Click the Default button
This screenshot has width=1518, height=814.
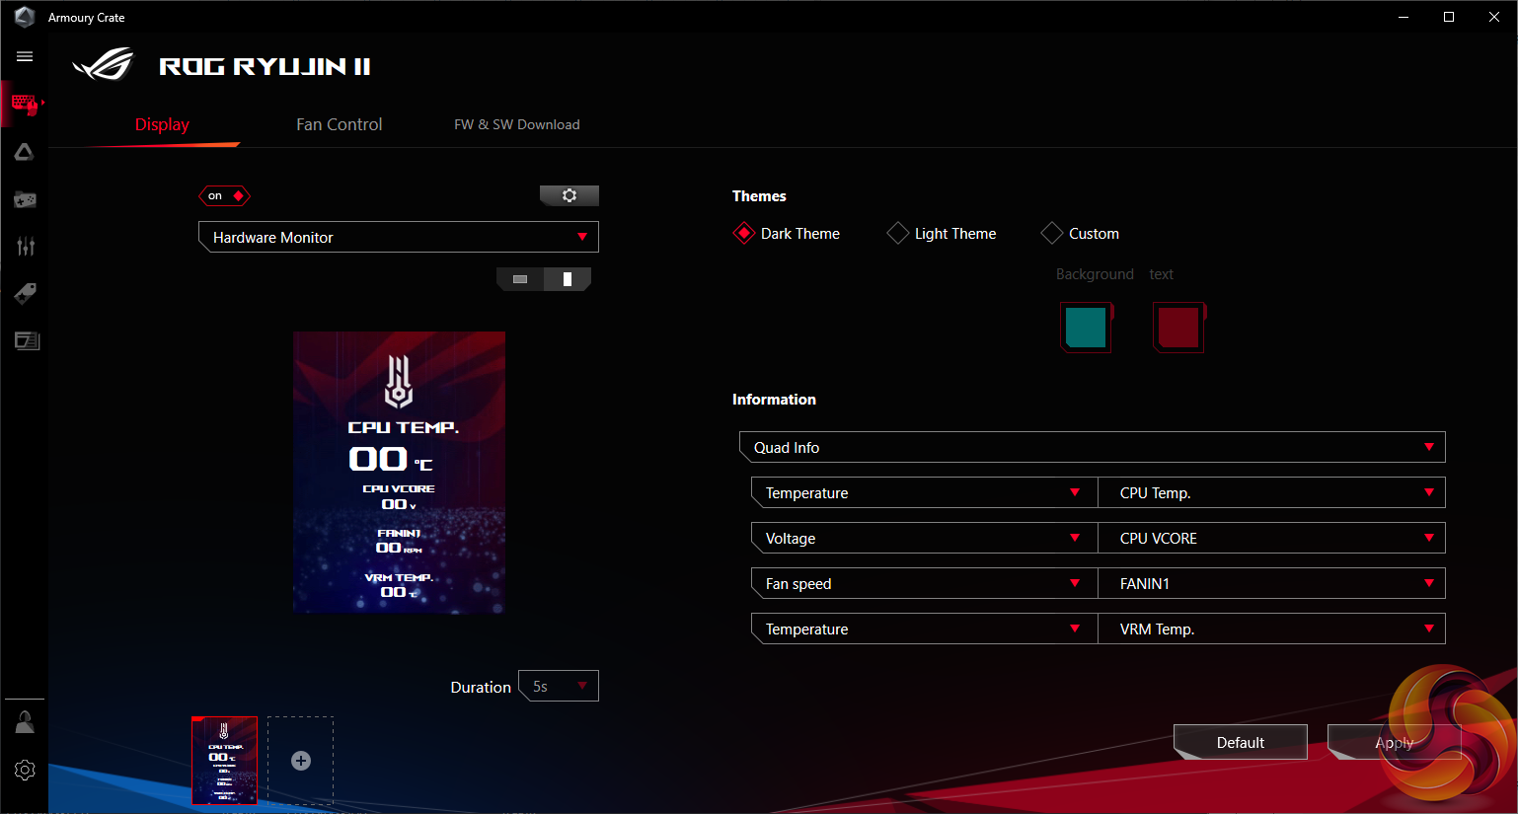pyautogui.click(x=1241, y=742)
